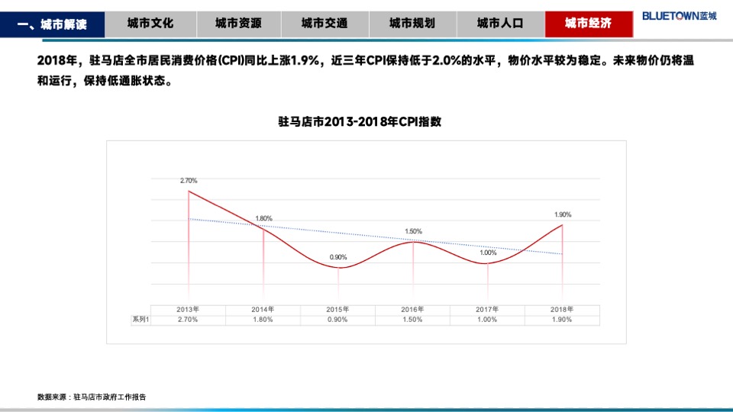
Task: Open the 城市文化 tab
Action: pyautogui.click(x=150, y=24)
